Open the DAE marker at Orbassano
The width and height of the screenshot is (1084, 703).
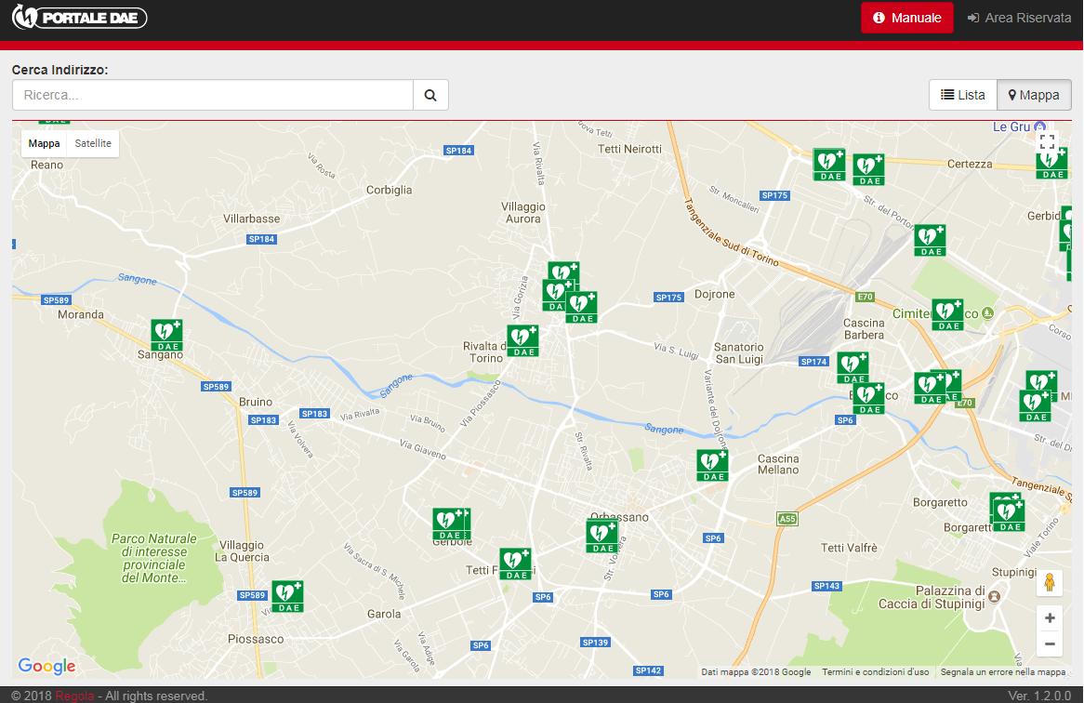[602, 537]
